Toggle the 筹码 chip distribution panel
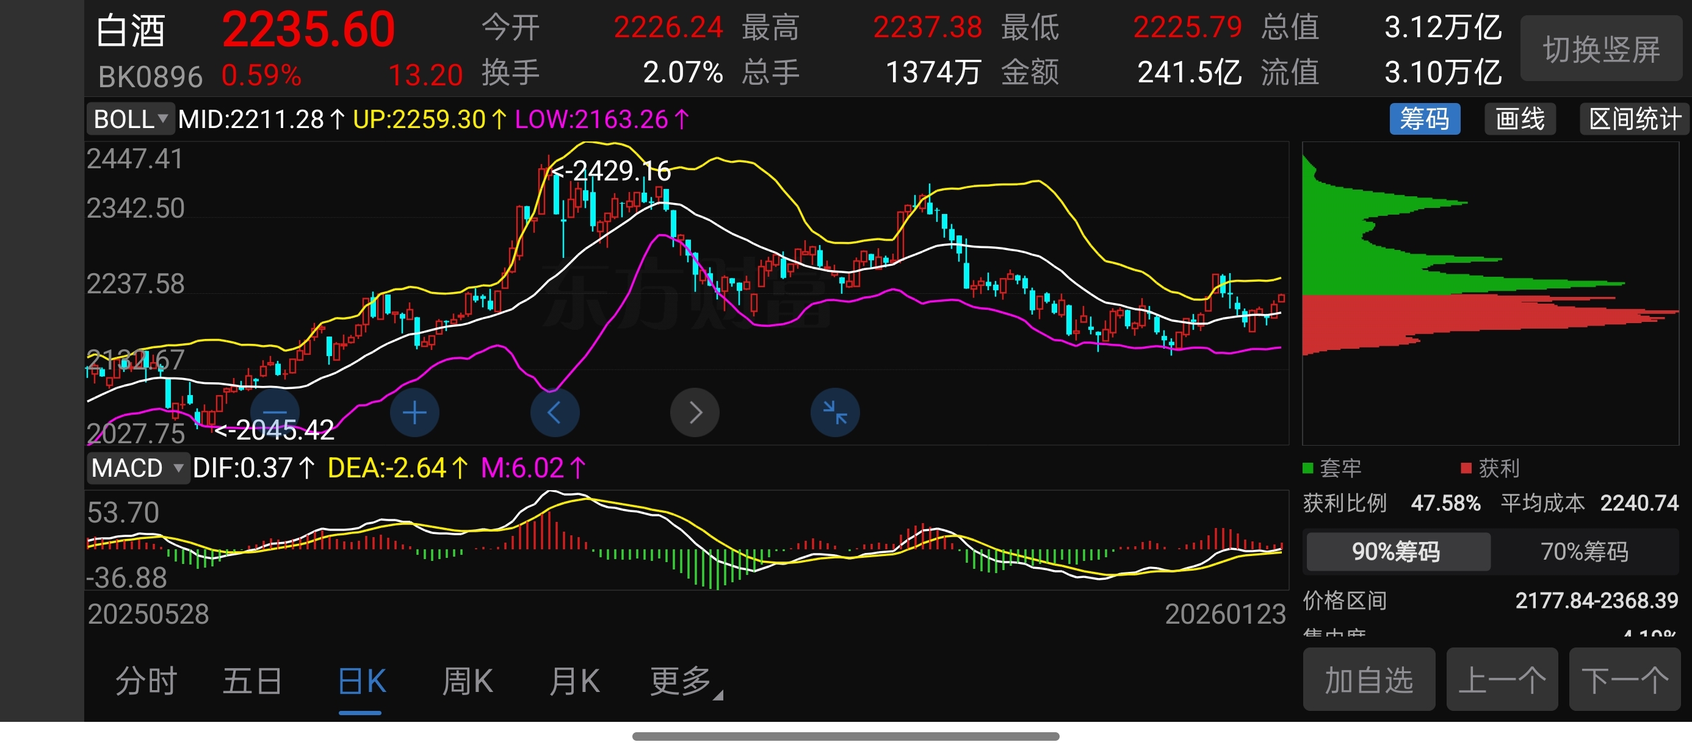Image resolution: width=1692 pixels, height=756 pixels. point(1424,119)
